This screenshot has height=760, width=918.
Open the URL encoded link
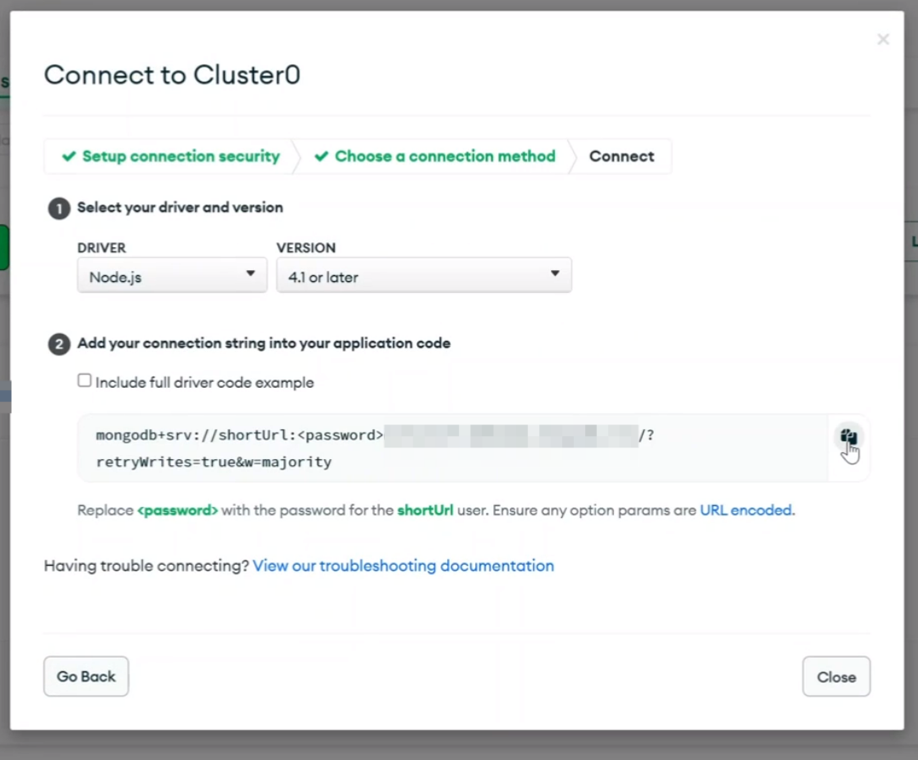coord(746,510)
